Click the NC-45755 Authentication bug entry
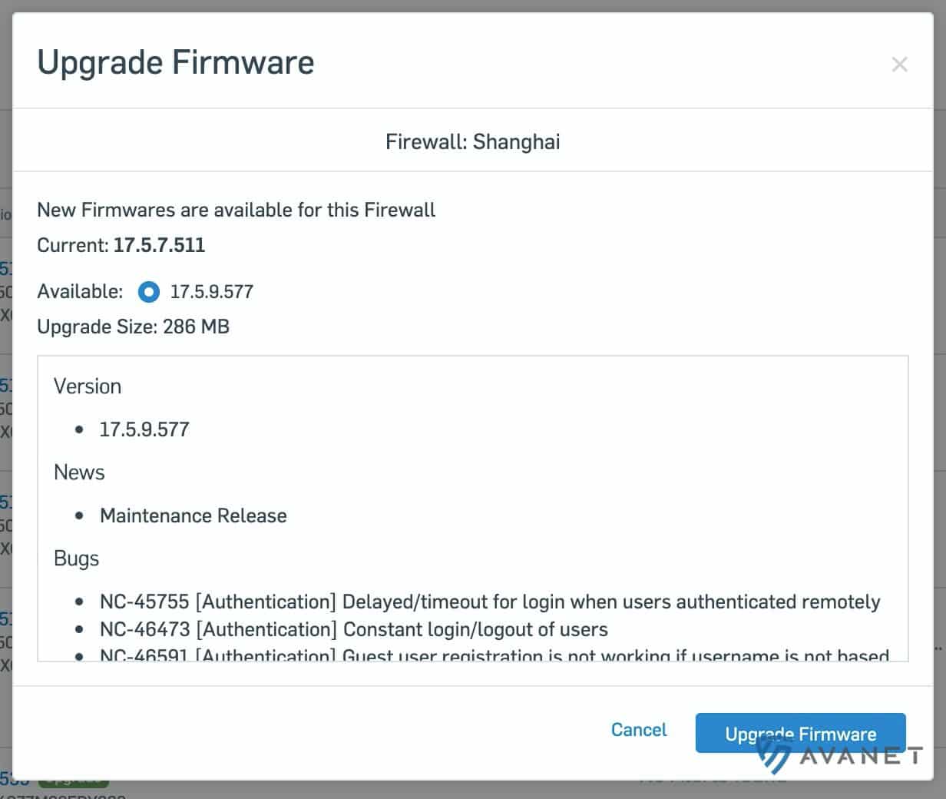Viewport: 946px width, 799px height. pyautogui.click(x=489, y=602)
